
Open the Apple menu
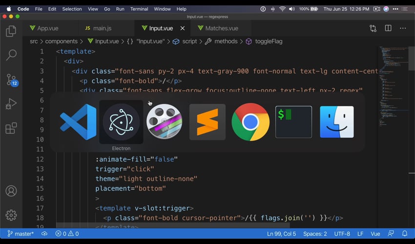coord(9,9)
